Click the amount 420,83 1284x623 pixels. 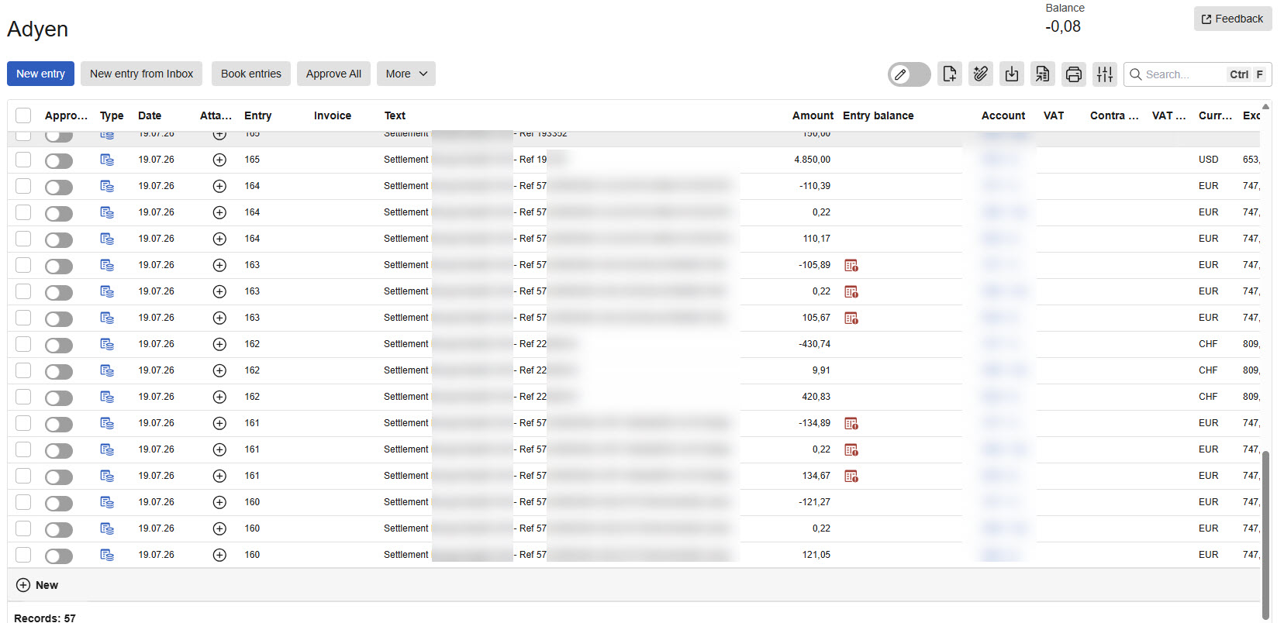click(x=816, y=397)
